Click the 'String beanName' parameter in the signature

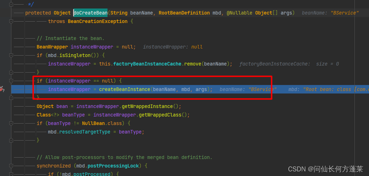pyautogui.click(x=132, y=13)
